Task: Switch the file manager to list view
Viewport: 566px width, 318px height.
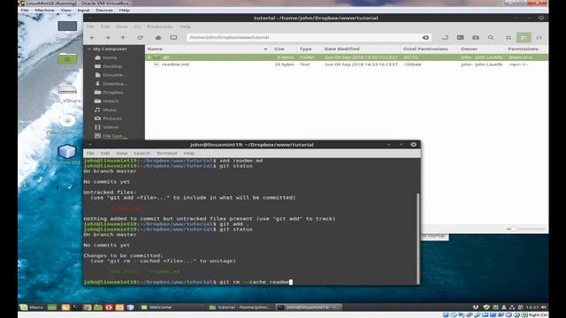Action: click(x=524, y=37)
